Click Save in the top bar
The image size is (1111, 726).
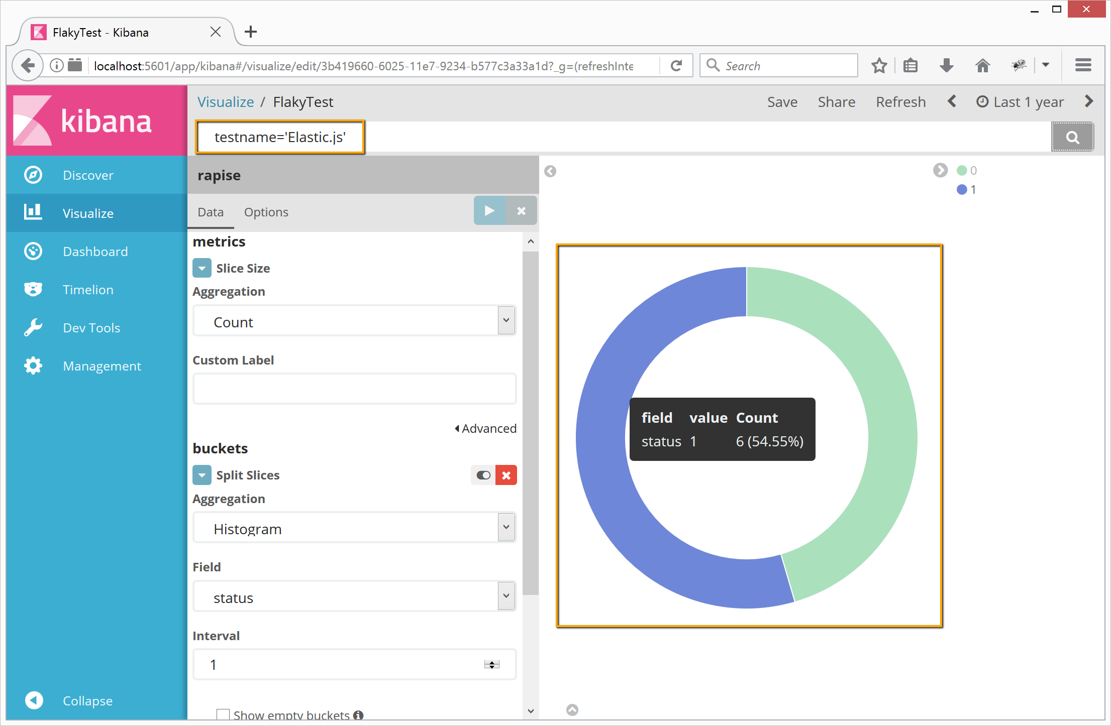pyautogui.click(x=782, y=102)
